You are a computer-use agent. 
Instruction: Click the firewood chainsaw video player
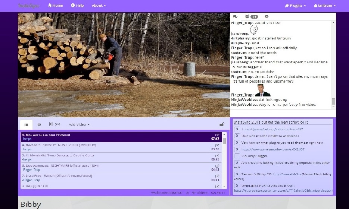click(124, 65)
